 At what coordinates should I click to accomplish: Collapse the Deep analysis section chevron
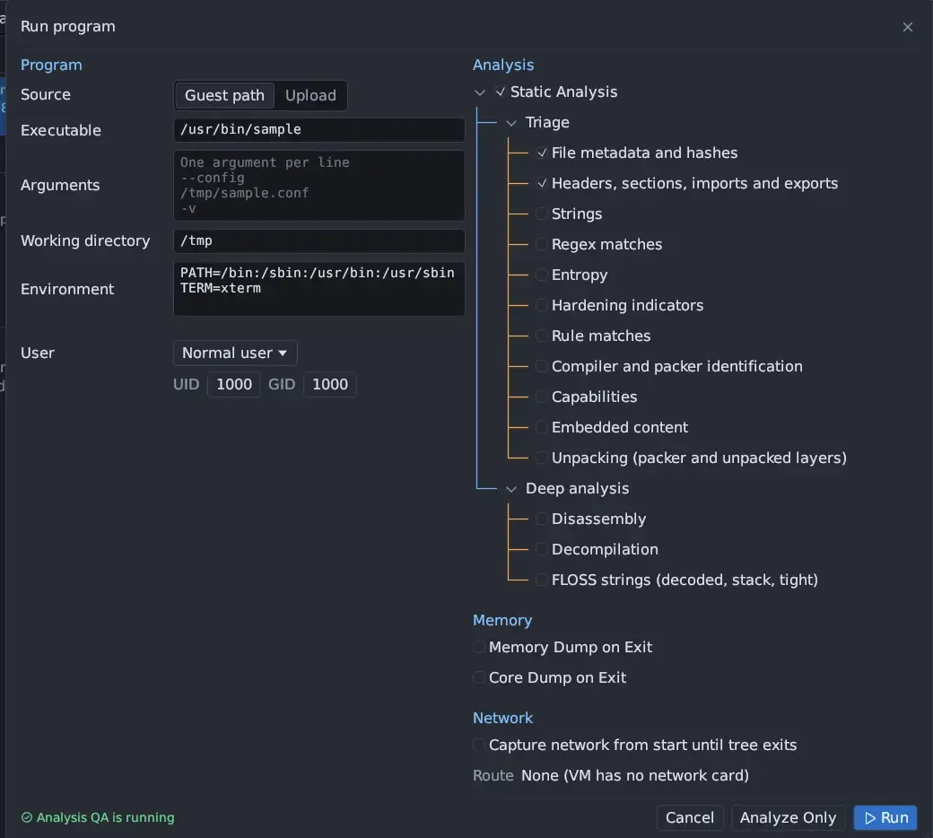pos(511,489)
